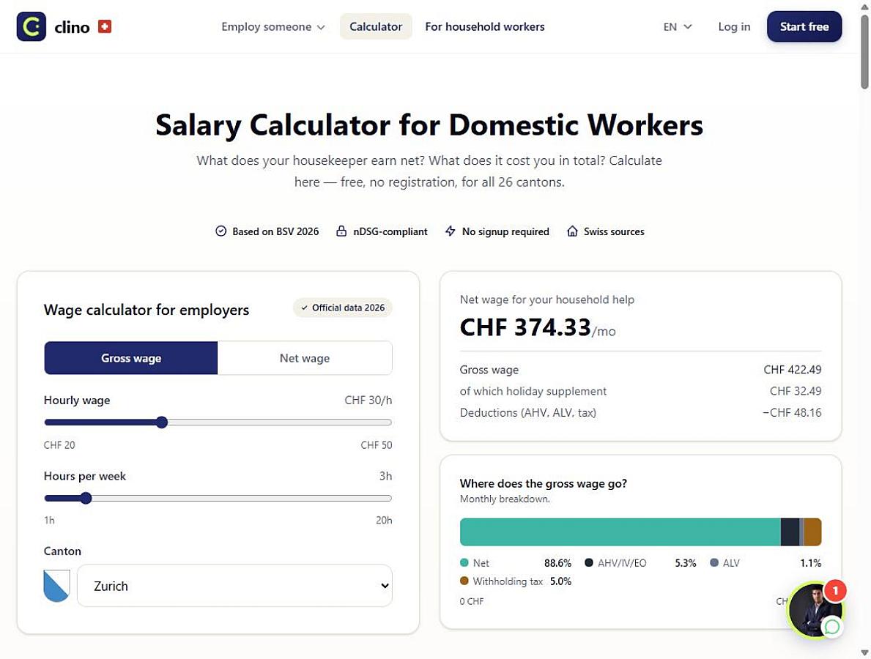The image size is (871, 659).
Task: Click the scrollbar down arrow
Action: coord(864,652)
